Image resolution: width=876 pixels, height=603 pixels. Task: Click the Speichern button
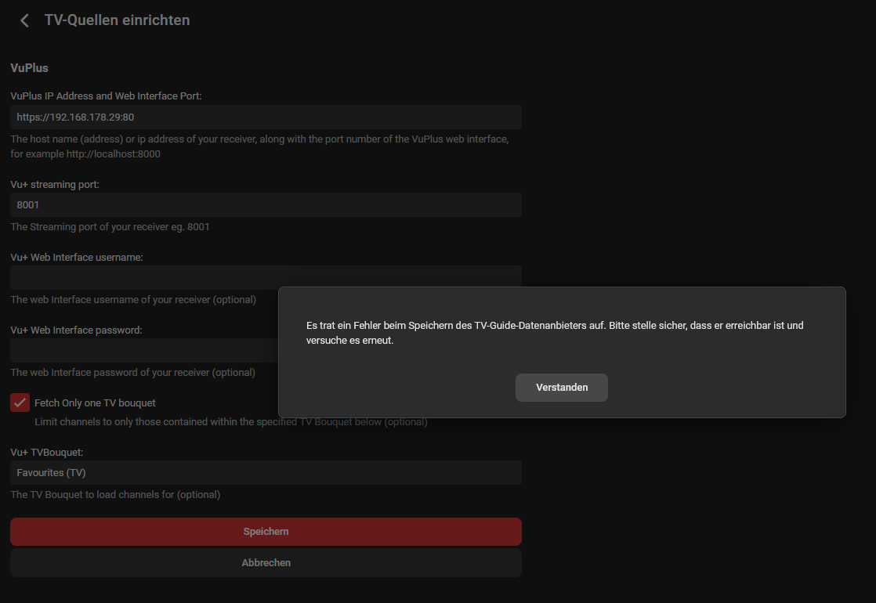coord(266,532)
